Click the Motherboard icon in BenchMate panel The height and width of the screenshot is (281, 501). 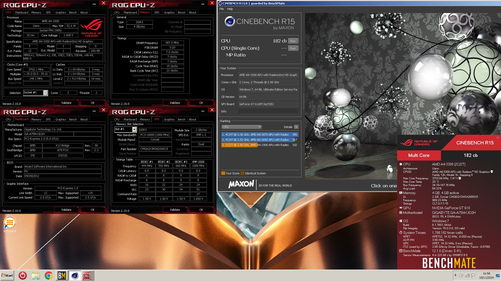pos(401,213)
